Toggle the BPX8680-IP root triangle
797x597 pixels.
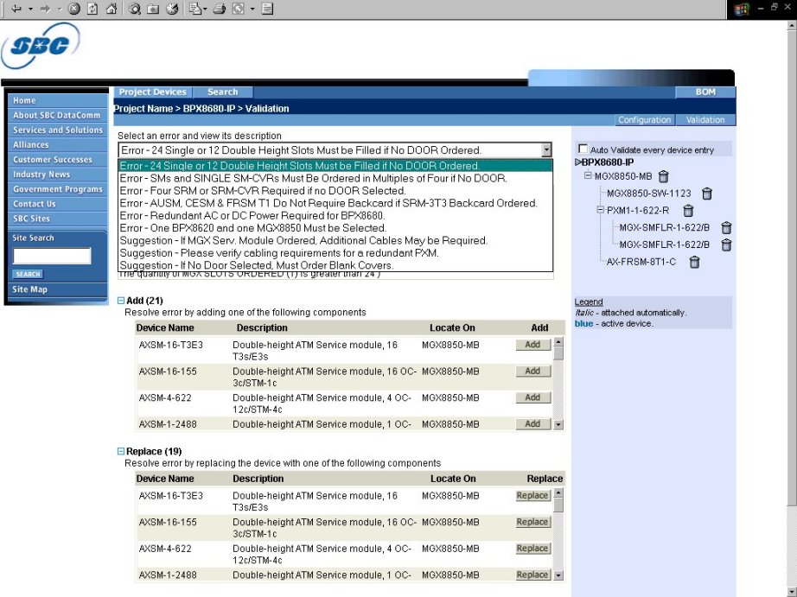(x=578, y=162)
